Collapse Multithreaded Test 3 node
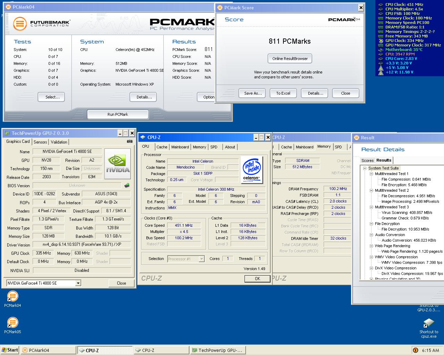Image resolution: width=444 pixels, height=355 pixels. point(371,207)
